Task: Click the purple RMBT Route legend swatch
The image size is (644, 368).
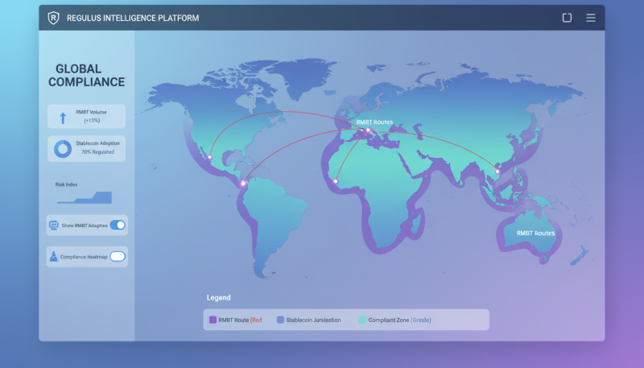Action: tap(213, 320)
